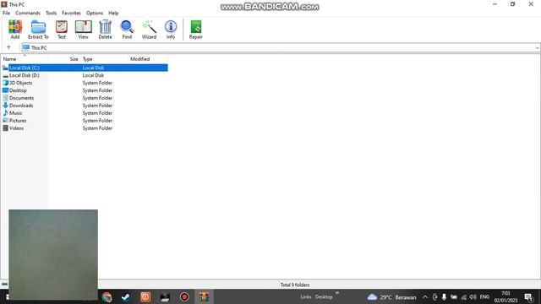Select Local Disk (C:) row
Viewport: 541px width, 304px height.
85,68
